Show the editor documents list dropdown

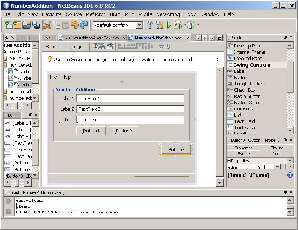(x=212, y=38)
